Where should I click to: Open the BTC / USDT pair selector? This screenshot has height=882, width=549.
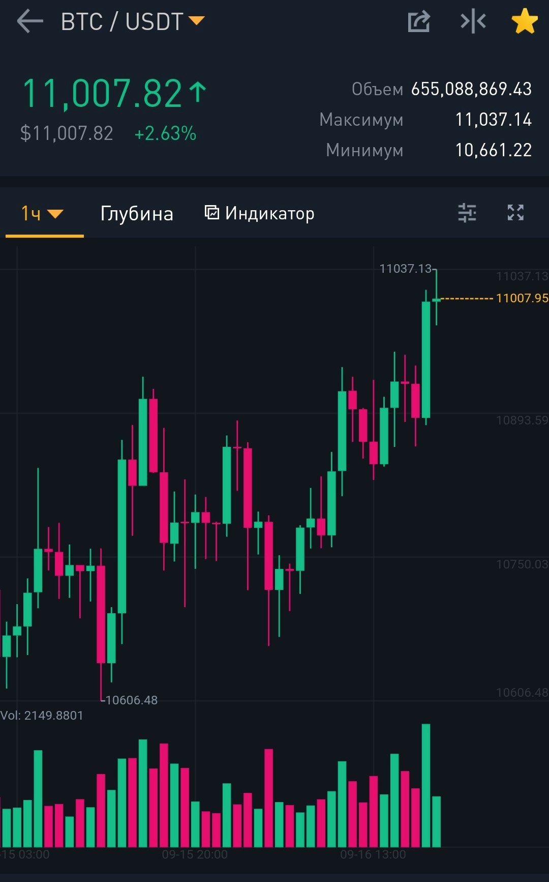[x=132, y=22]
